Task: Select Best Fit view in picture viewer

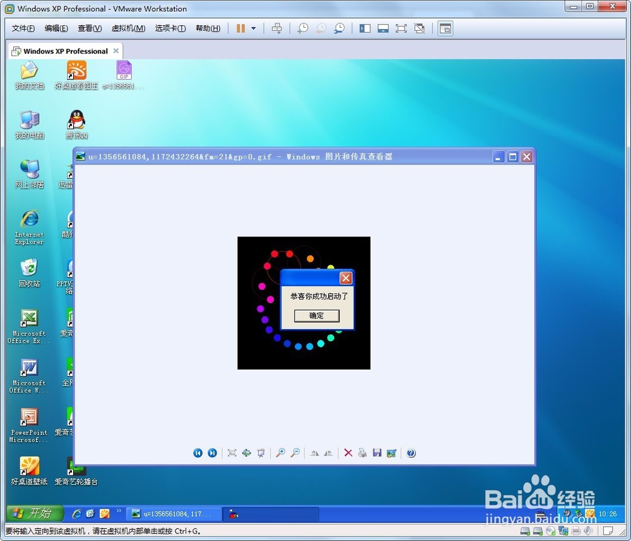Action: pyautogui.click(x=232, y=453)
